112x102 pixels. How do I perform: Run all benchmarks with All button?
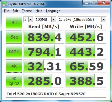click(14, 22)
